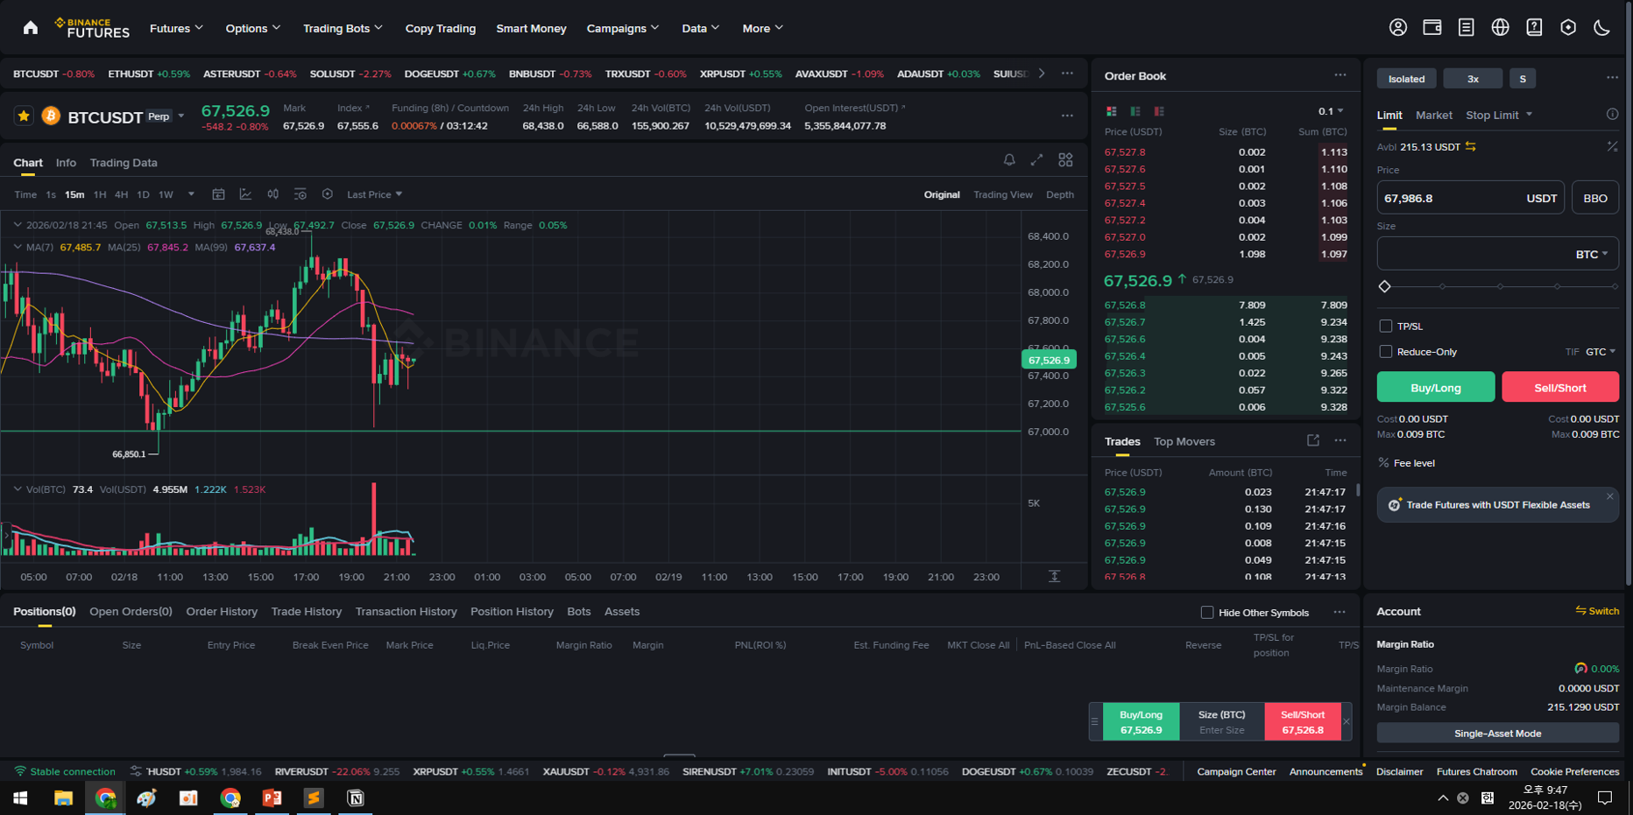Transfer funds icon next to Avbl balance
This screenshot has width=1633, height=815.
(1471, 147)
